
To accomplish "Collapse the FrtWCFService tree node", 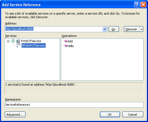I will click(x=8, y=41).
